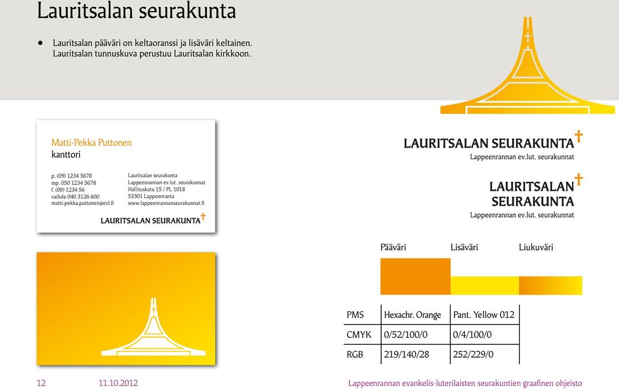
Task: Click the RGB row header
Action: (x=355, y=354)
